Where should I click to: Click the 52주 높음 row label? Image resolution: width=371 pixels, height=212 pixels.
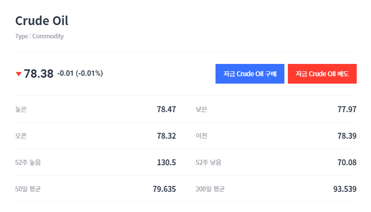28,162
